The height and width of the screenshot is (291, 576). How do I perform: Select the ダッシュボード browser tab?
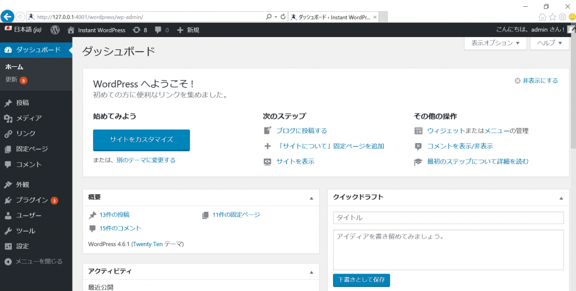tap(333, 17)
